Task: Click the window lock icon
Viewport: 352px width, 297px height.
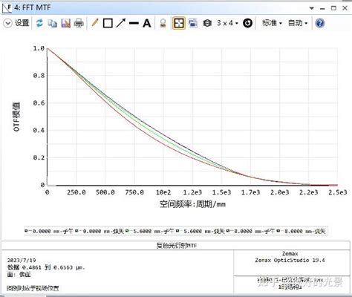Action: pos(163,23)
